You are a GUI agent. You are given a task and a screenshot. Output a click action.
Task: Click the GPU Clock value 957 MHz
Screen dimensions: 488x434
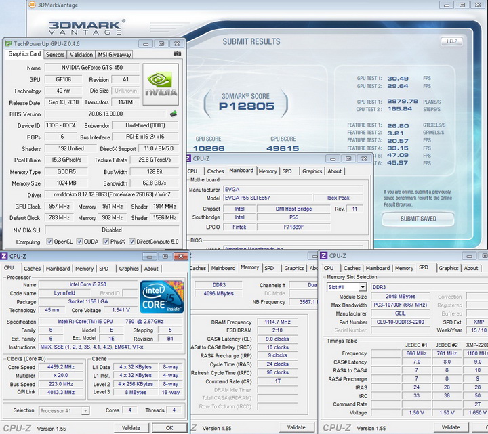pyautogui.click(x=59, y=207)
